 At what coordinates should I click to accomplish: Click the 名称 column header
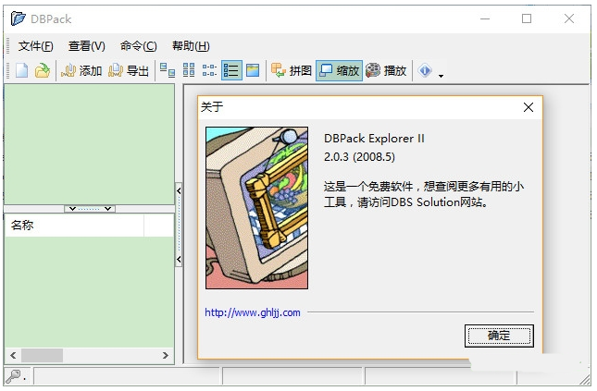[74, 226]
